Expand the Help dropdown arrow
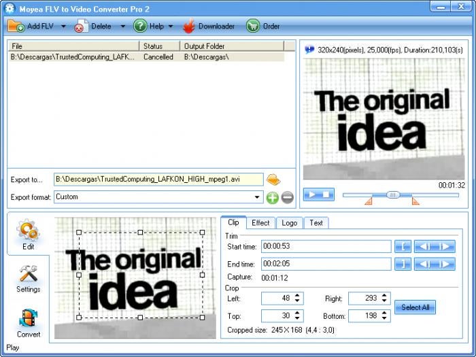Screen dimensions: 476x357 tap(171, 27)
